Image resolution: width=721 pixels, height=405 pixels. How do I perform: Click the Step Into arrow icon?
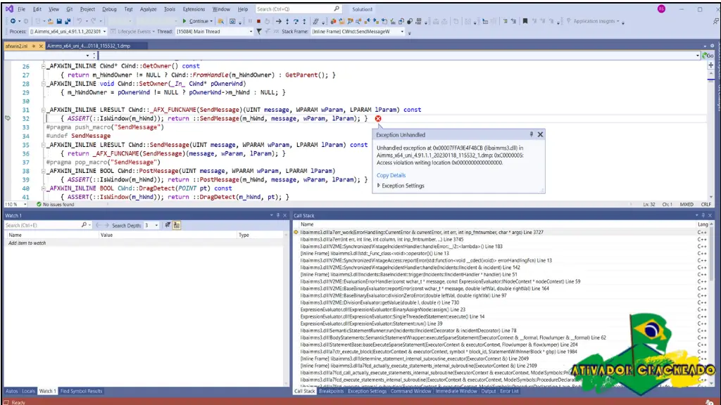click(x=287, y=21)
